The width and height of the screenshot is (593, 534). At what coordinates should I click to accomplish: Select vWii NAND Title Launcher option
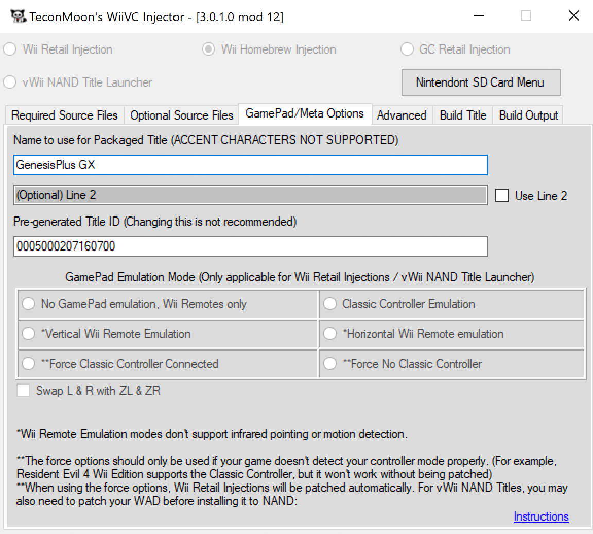tap(10, 82)
